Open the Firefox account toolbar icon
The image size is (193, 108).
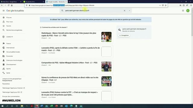tap(187, 5)
